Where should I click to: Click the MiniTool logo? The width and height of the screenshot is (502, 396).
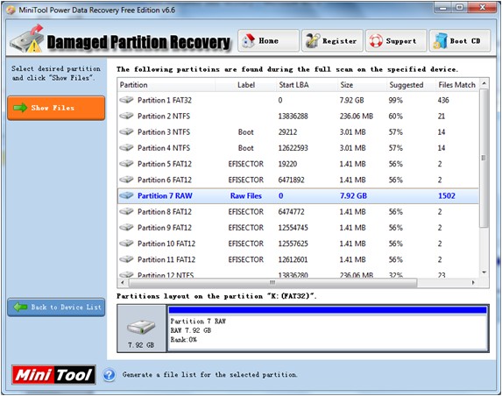53,375
